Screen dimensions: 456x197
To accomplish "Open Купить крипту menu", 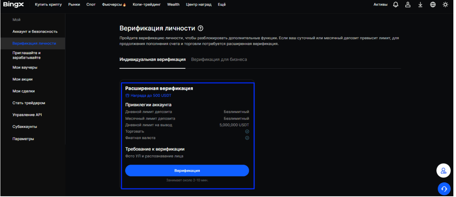I will (x=48, y=5).
